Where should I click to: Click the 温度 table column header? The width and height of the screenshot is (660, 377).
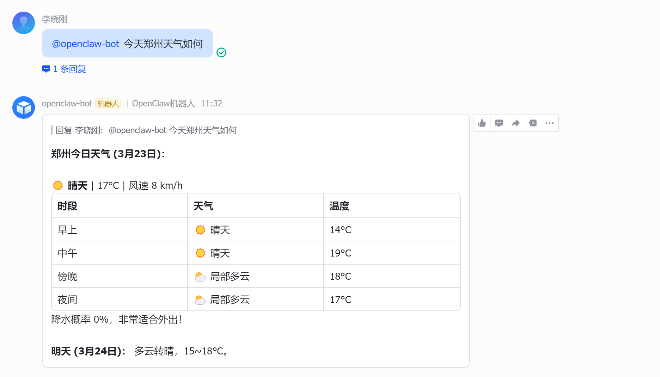coord(339,206)
